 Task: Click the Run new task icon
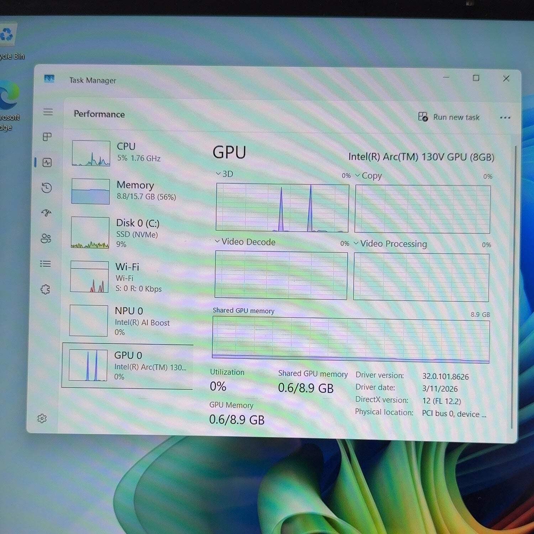pos(423,116)
